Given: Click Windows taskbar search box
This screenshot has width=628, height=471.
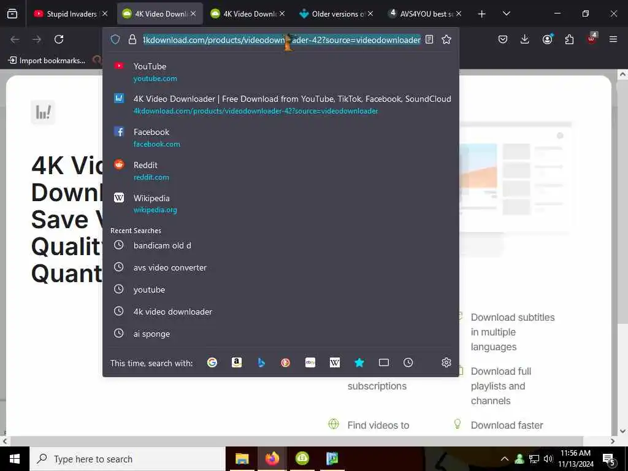Looking at the screenshot, I should (128, 459).
